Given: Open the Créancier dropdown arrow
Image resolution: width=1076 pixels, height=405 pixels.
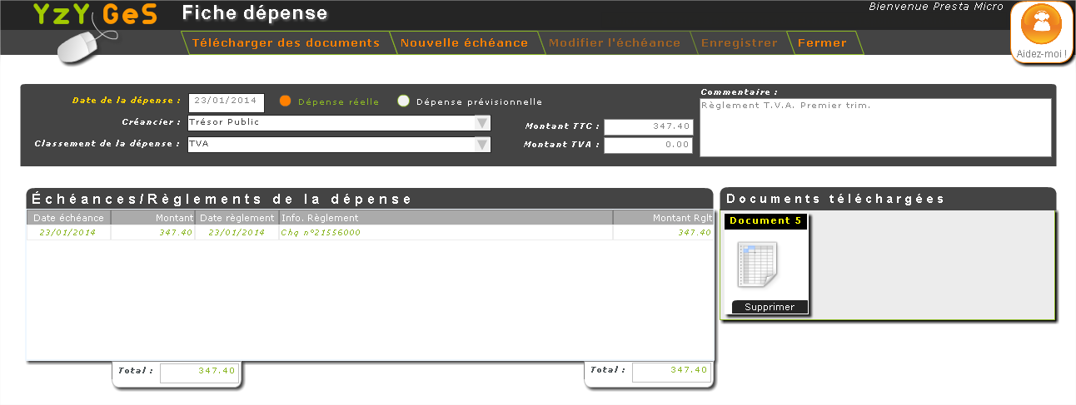Looking at the screenshot, I should (x=481, y=123).
